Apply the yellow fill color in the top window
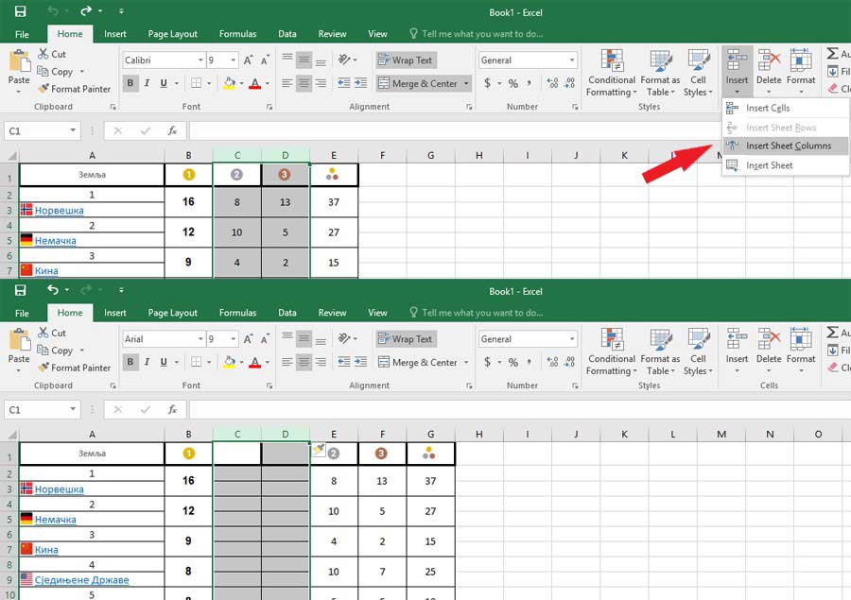 click(229, 83)
